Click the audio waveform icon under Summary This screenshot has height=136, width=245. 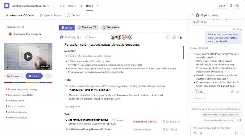[x=66, y=56]
